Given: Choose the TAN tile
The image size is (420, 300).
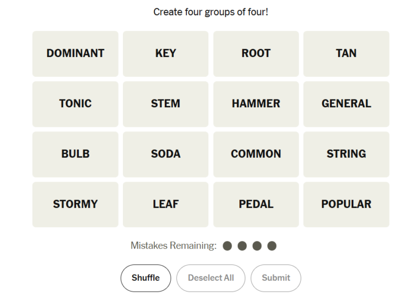Looking at the screenshot, I should coord(346,53).
